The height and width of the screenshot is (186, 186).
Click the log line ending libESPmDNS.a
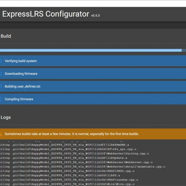pyautogui.click(x=64, y=145)
